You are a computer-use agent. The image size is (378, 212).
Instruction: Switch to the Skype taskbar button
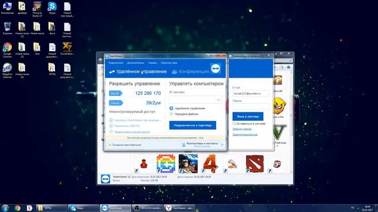83,208
